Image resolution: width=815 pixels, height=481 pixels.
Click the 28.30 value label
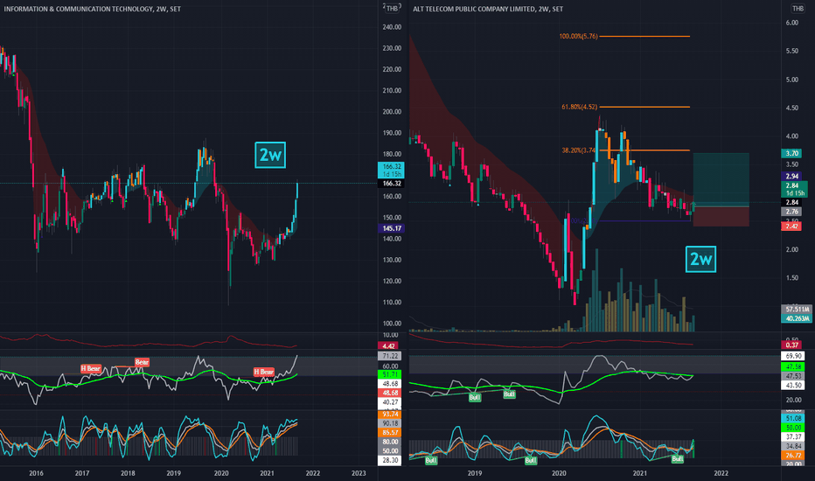click(x=390, y=460)
